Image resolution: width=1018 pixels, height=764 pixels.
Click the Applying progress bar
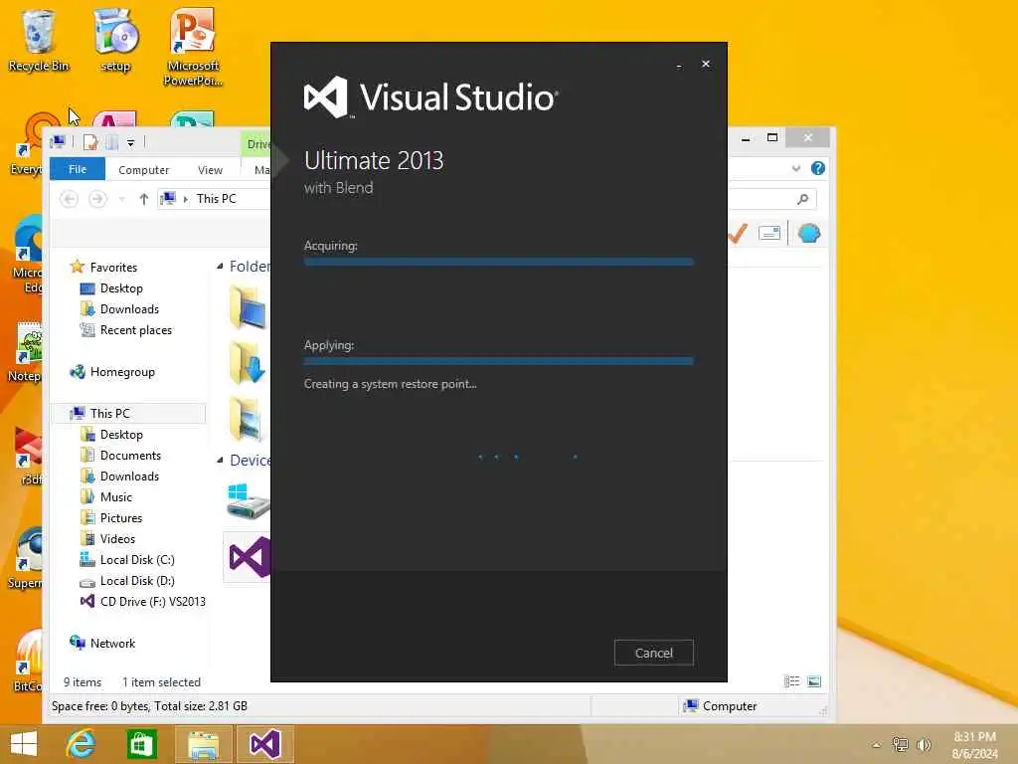pyautogui.click(x=498, y=360)
